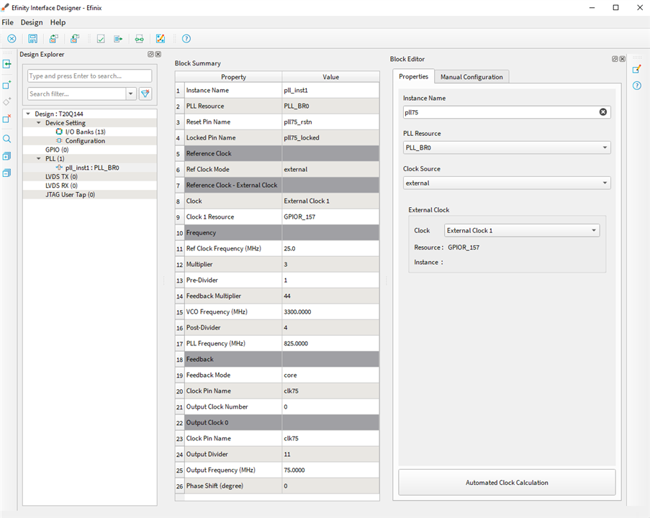Viewport: 650px width, 518px height.
Task: Open the package planner pencil icon
Action: [x=161, y=39]
